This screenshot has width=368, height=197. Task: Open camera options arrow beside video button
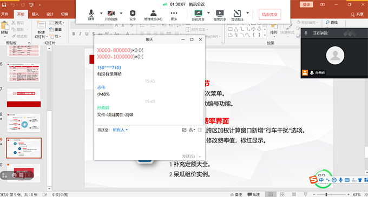(x=121, y=13)
